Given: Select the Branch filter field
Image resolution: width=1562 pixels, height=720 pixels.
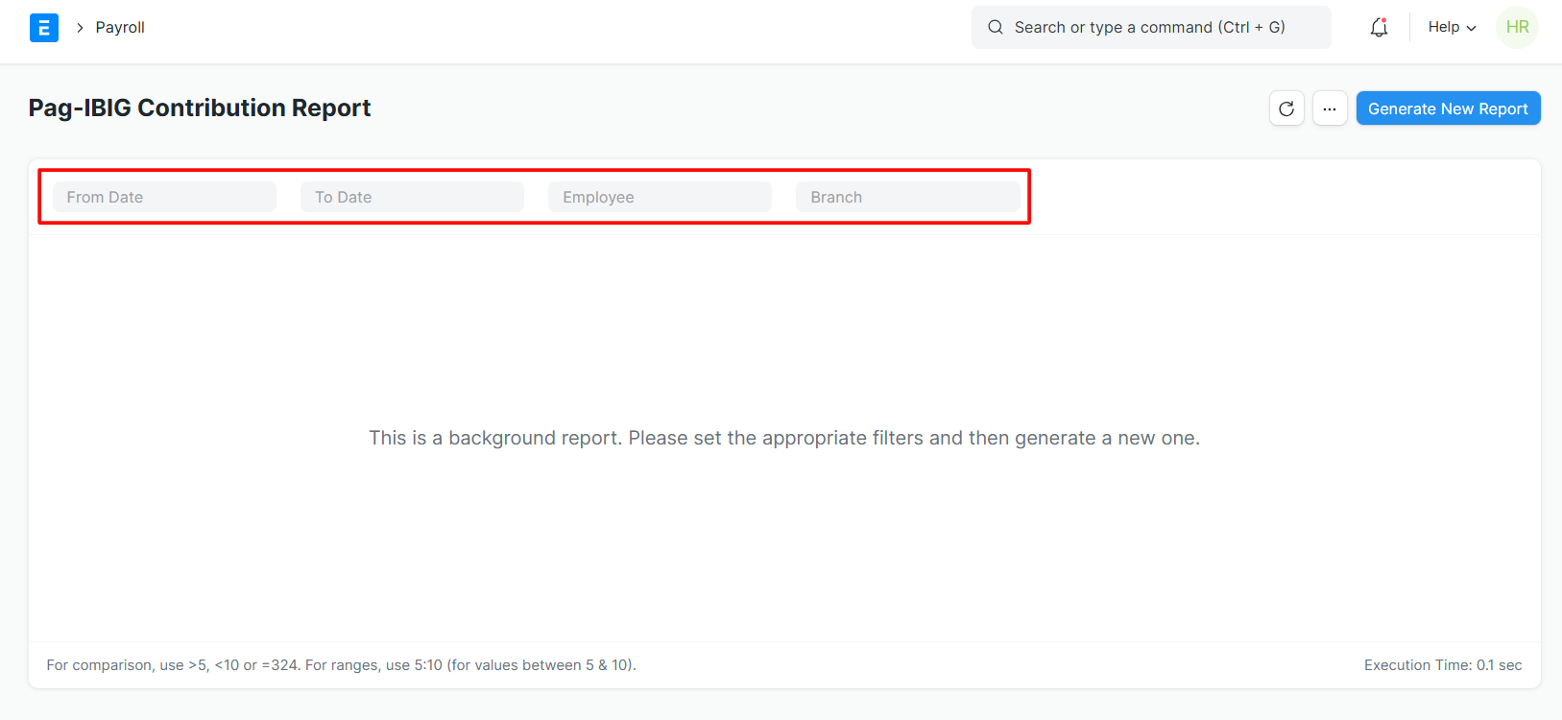Looking at the screenshot, I should click(907, 197).
